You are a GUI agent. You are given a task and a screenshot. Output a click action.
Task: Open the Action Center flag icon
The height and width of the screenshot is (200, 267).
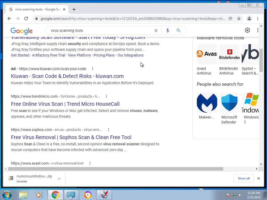pos(228,195)
